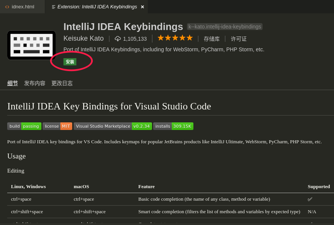Click the build passing badge
The image size is (334, 225).
[24, 126]
